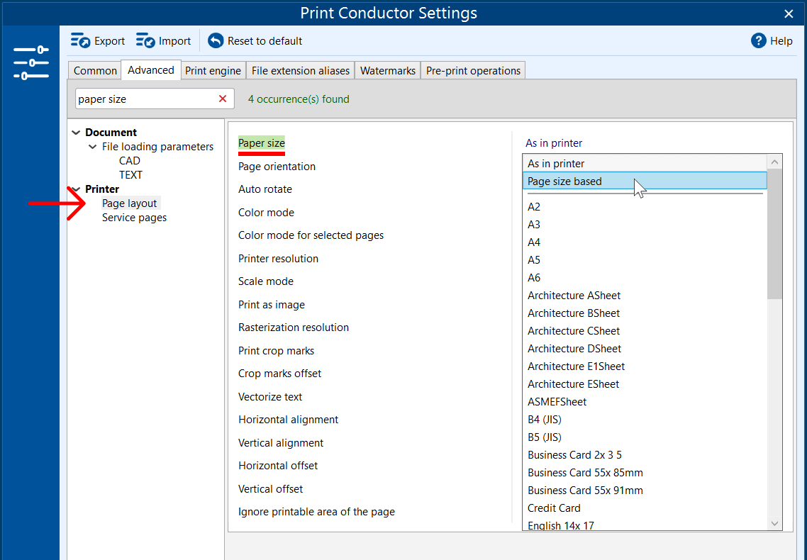The width and height of the screenshot is (807, 560).
Task: Pick A4 from the paper size list
Action: click(534, 242)
